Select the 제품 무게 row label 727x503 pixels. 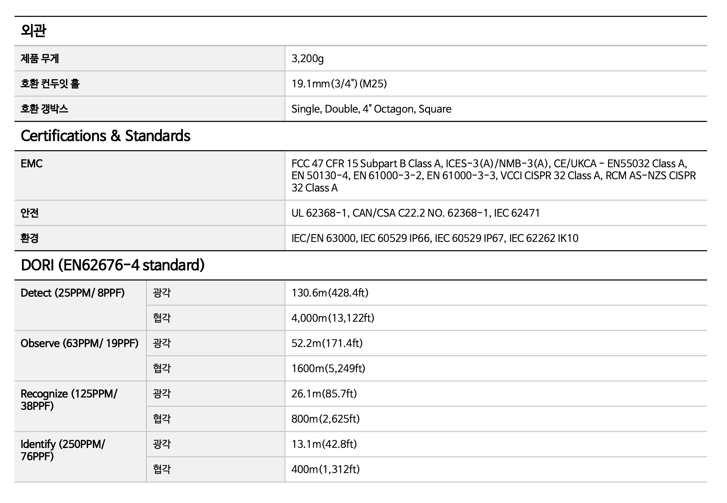click(40, 59)
